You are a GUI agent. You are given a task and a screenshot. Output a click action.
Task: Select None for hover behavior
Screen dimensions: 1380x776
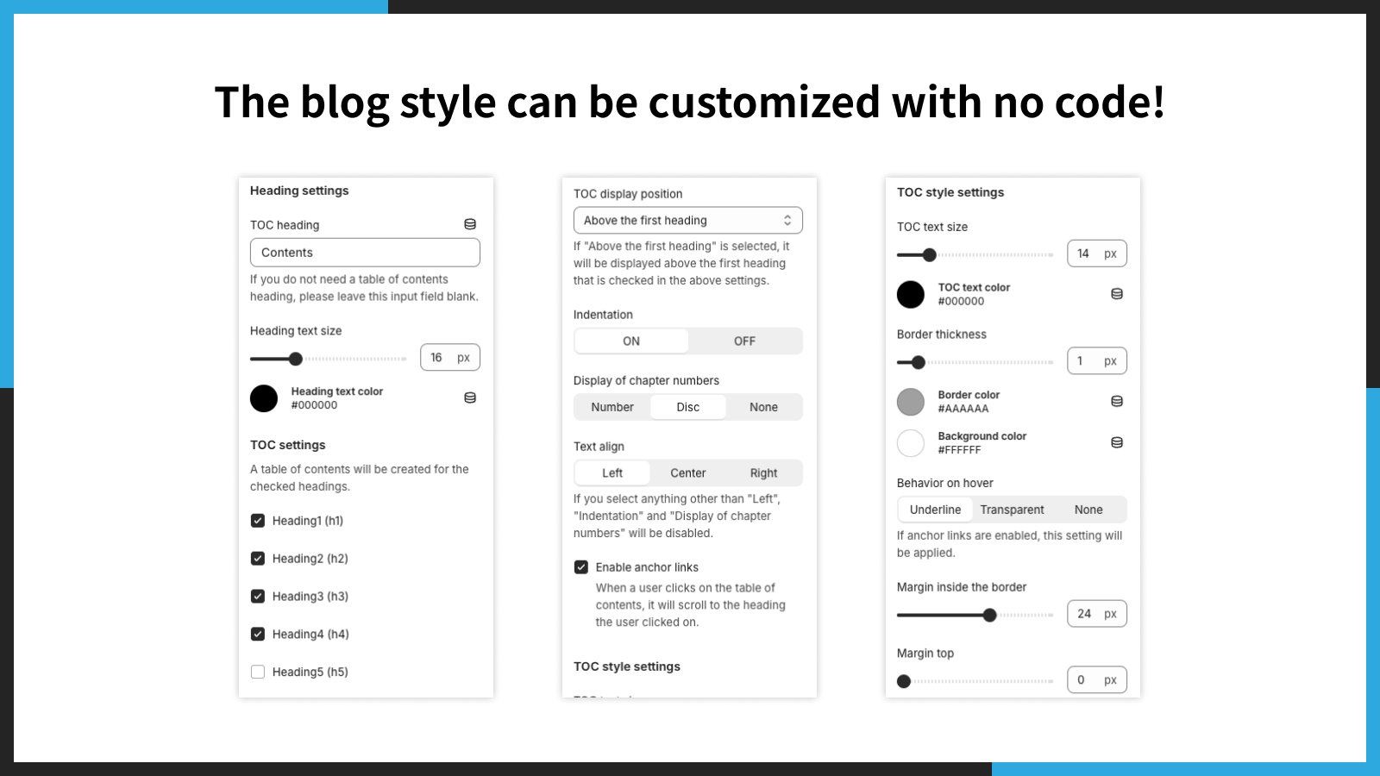tap(1088, 510)
